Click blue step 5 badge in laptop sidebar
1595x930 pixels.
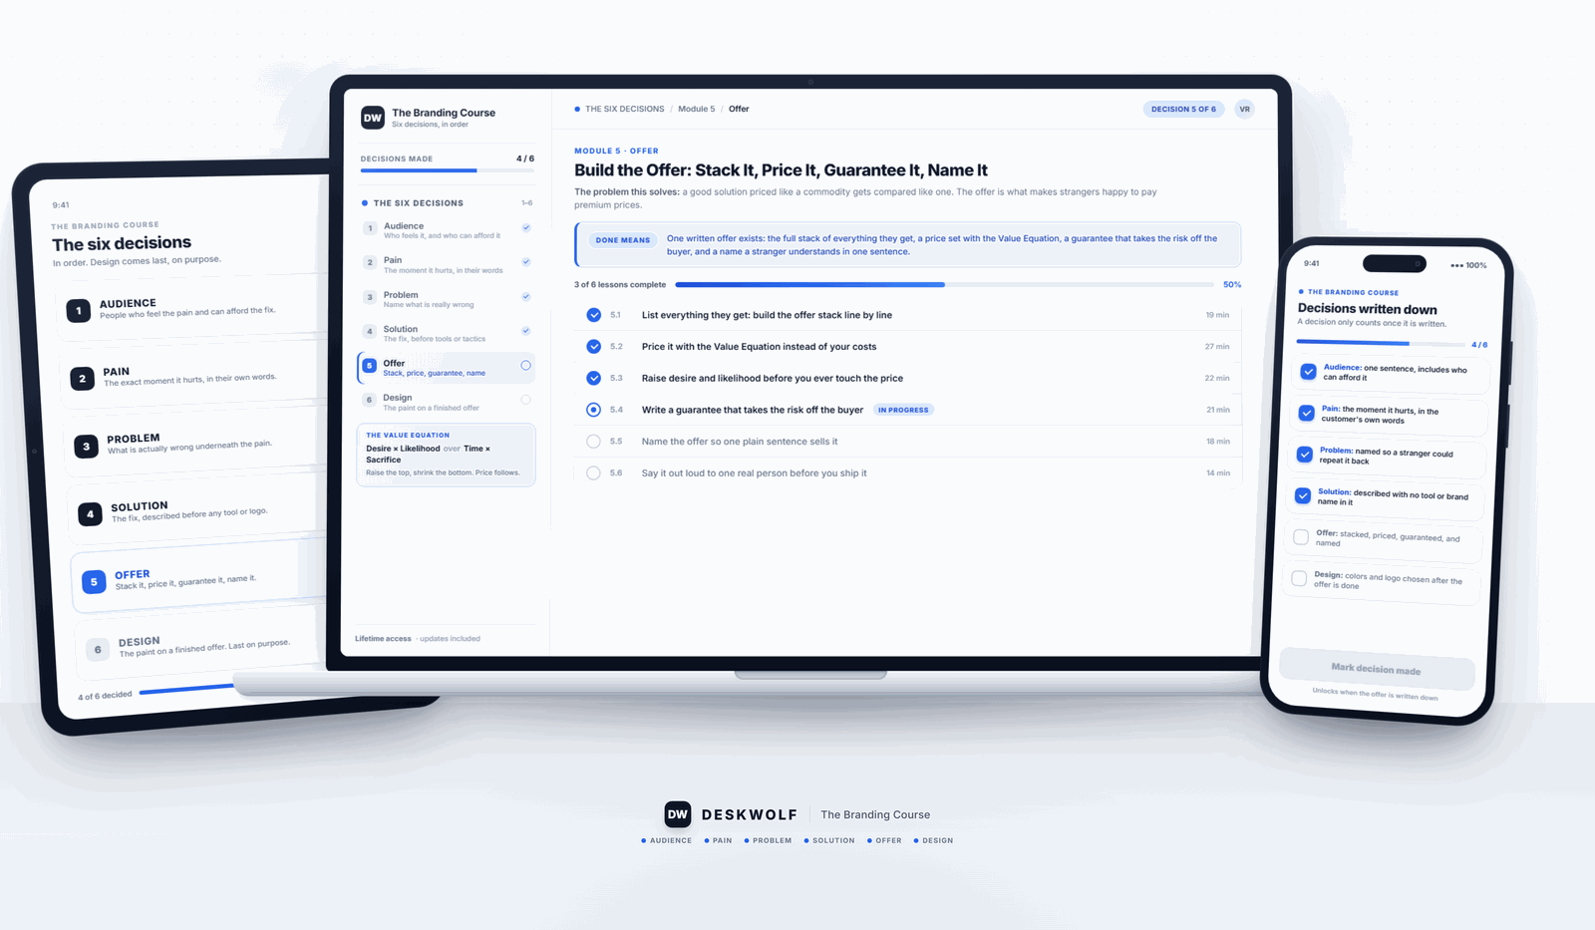[370, 366]
